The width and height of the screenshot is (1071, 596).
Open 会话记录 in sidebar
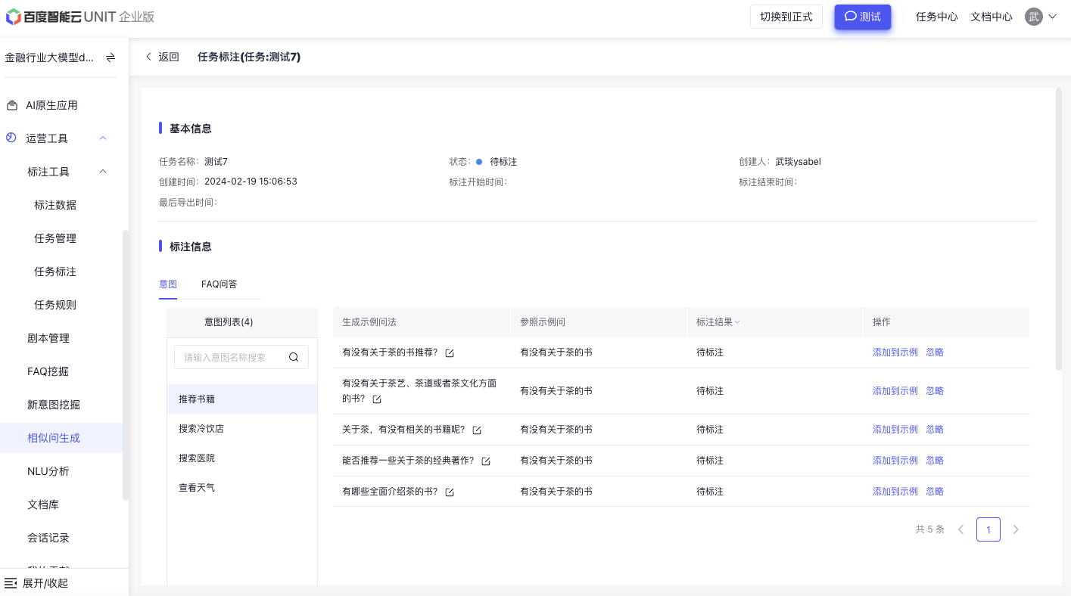(x=48, y=538)
